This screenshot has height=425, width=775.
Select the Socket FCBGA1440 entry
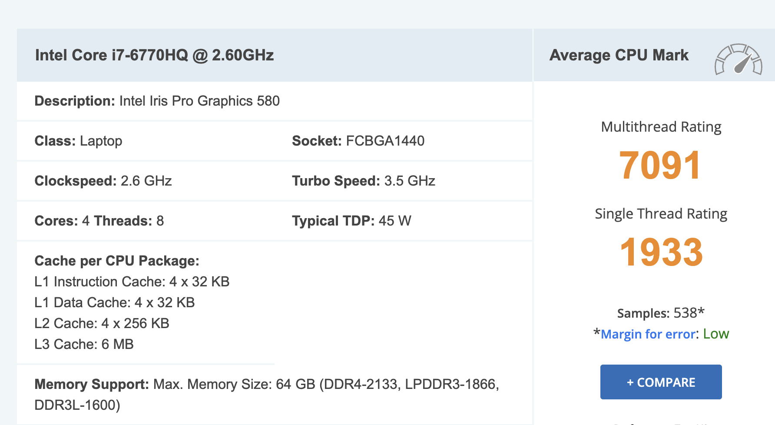pyautogui.click(x=358, y=141)
